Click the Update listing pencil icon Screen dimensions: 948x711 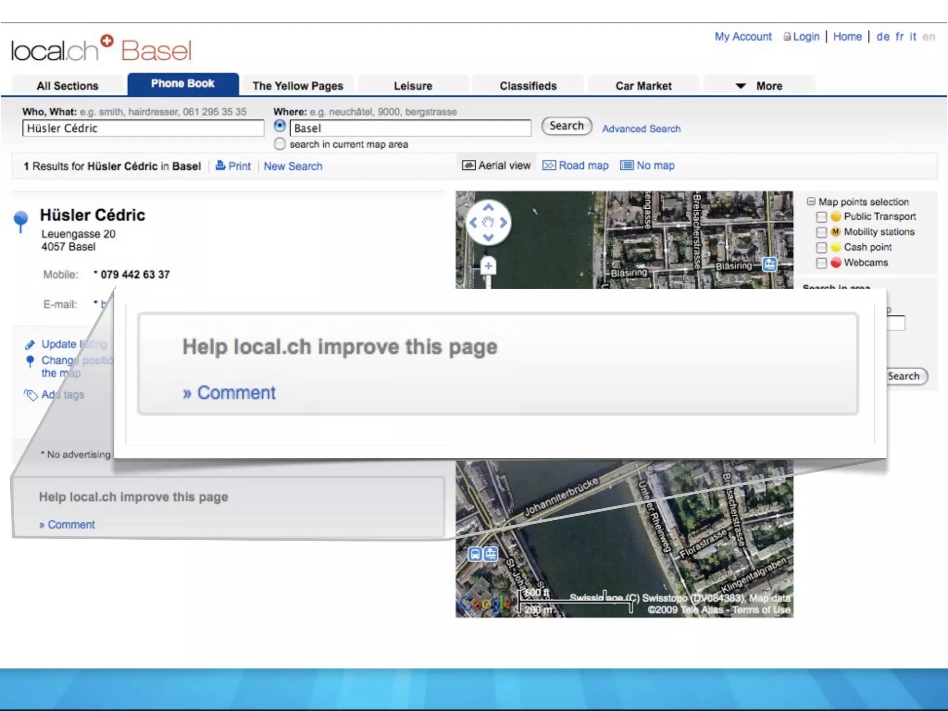30,344
